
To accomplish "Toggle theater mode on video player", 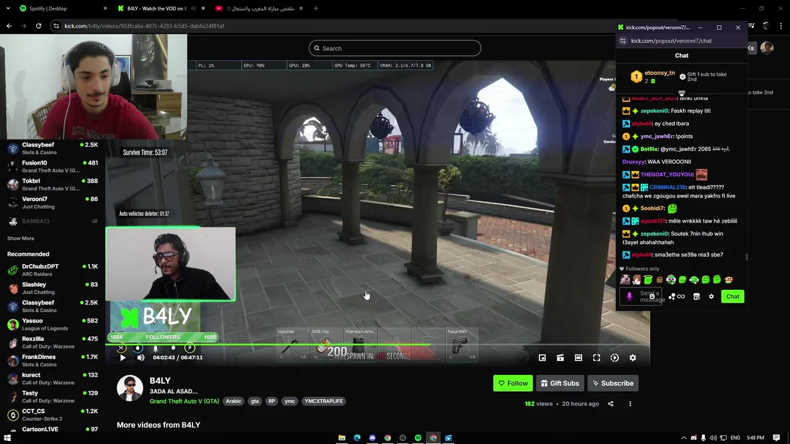I will 578,358.
